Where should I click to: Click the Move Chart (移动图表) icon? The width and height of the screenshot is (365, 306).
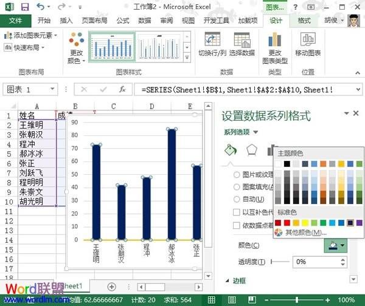[x=308, y=44]
